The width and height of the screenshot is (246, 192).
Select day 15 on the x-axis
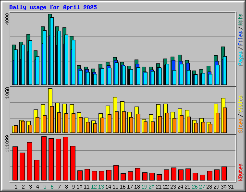[115, 187]
